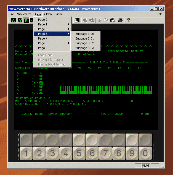173x175 pixels.
Task: Click the green piano keyboard display
Action: pyautogui.click(x=106, y=90)
